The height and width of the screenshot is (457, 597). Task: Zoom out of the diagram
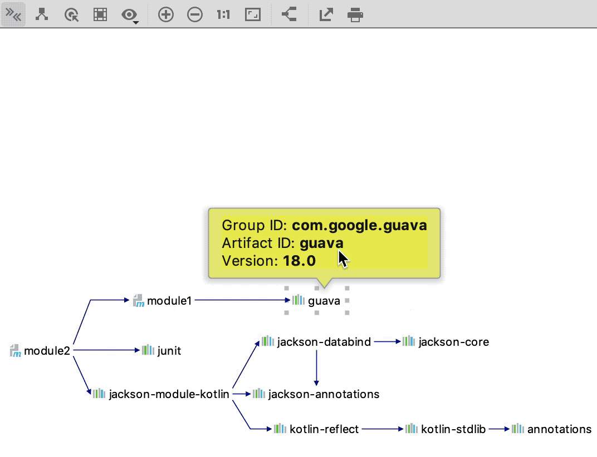pos(195,14)
